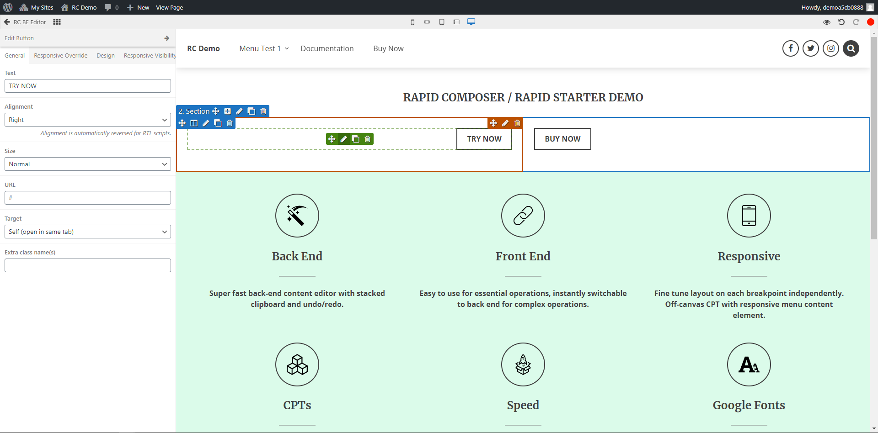Click the RC Demo site title link
Image resolution: width=878 pixels, height=433 pixels.
tap(203, 48)
